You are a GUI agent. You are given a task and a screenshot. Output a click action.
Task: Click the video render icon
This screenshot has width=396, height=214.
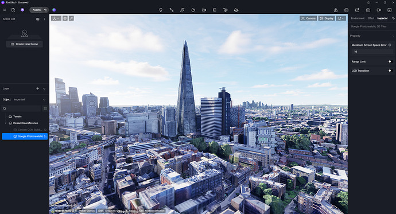tap(379, 10)
